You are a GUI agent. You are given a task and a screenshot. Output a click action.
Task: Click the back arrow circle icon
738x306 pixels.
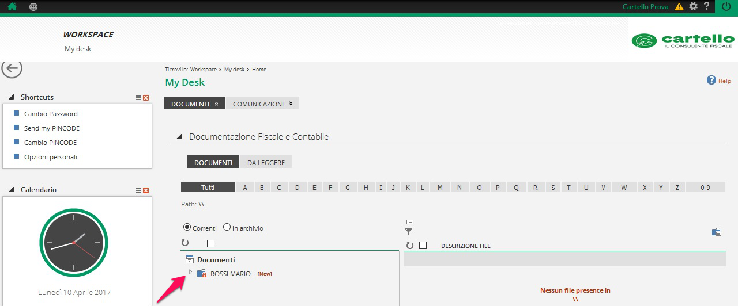(x=12, y=68)
